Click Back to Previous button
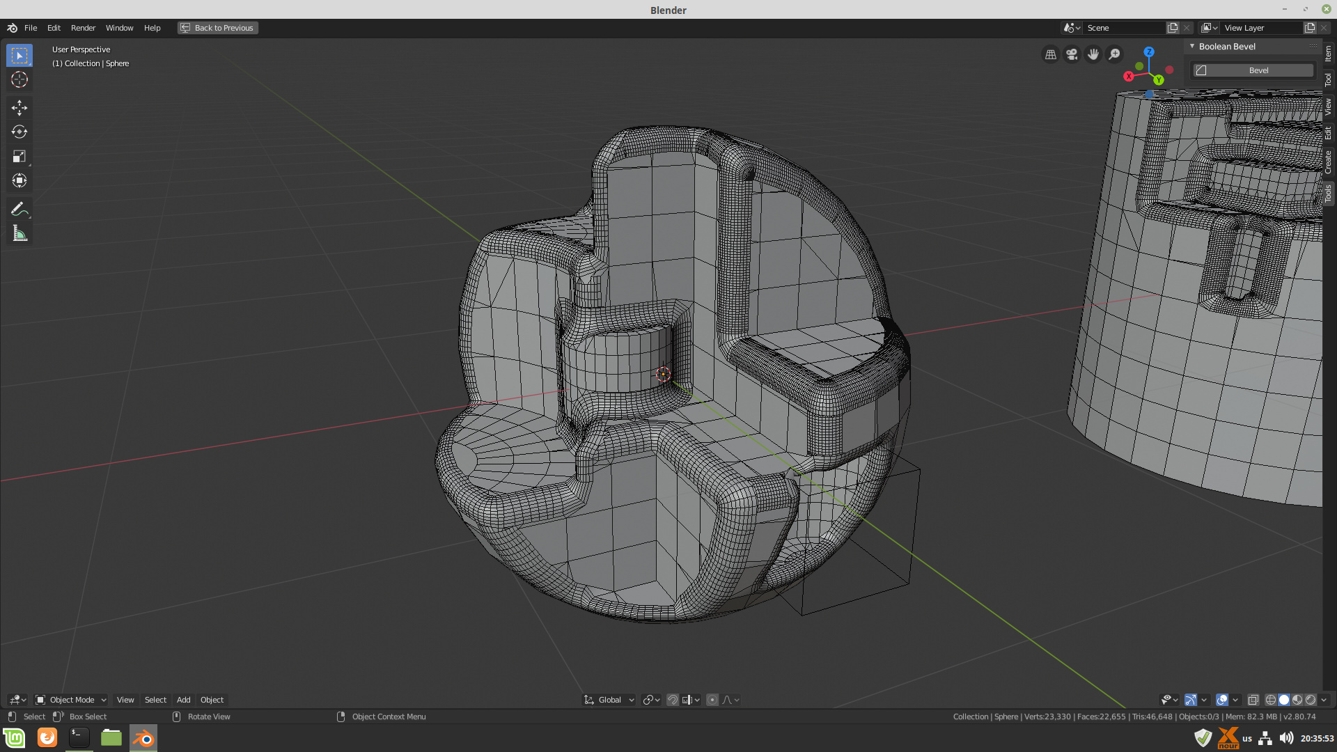This screenshot has width=1337, height=752. [x=217, y=28]
